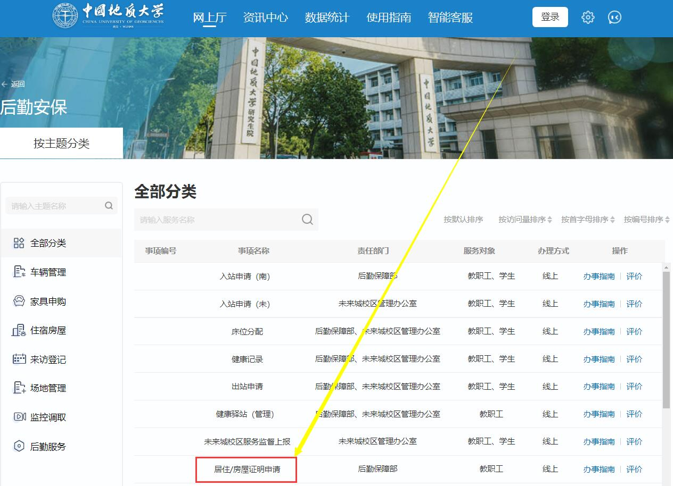Click the magnifier in theme name search box
The width and height of the screenshot is (673, 486).
coord(109,206)
